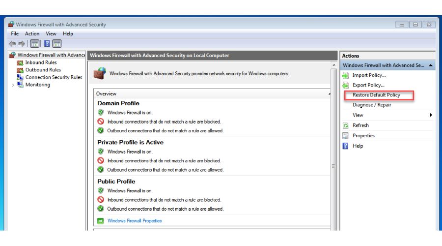Select Outbound Rules in the tree
Screen dimensions: 442x246
(x=43, y=70)
